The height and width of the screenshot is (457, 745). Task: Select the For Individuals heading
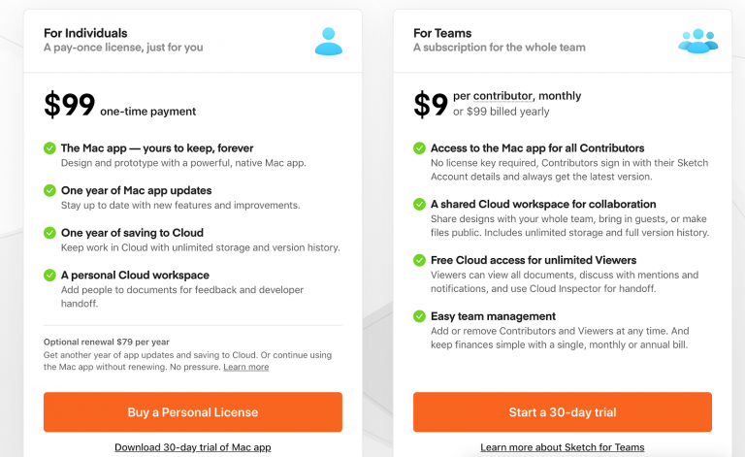click(x=85, y=33)
